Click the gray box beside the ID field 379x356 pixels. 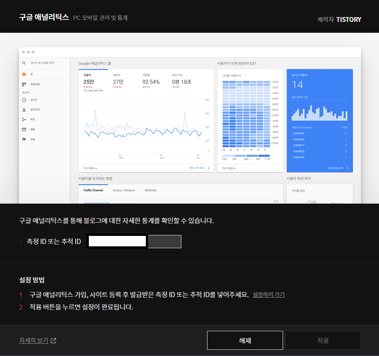tap(165, 241)
